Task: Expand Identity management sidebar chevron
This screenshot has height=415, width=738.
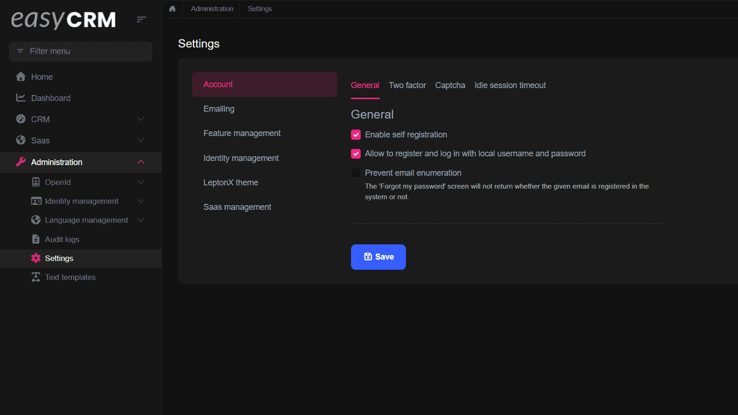Action: (141, 201)
